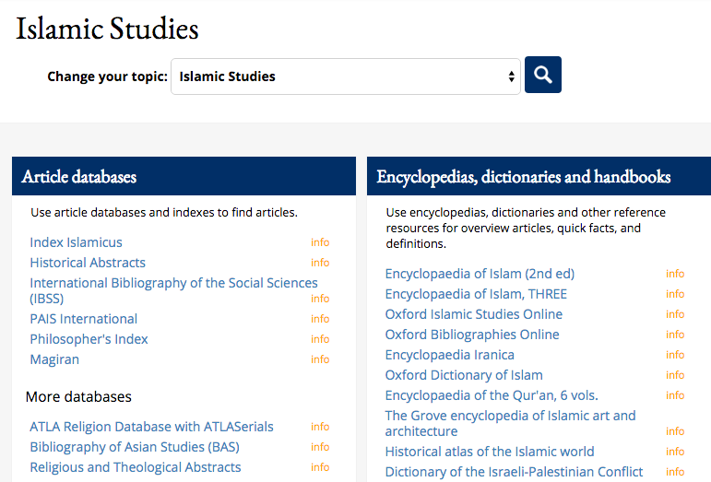
Task: Show info for Encyclopaedia of Islam, THREE
Action: click(x=675, y=294)
